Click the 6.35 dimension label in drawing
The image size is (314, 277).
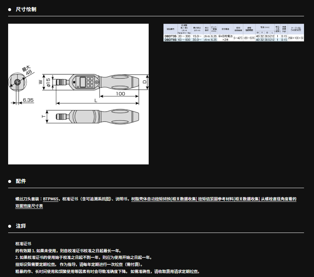point(28,100)
